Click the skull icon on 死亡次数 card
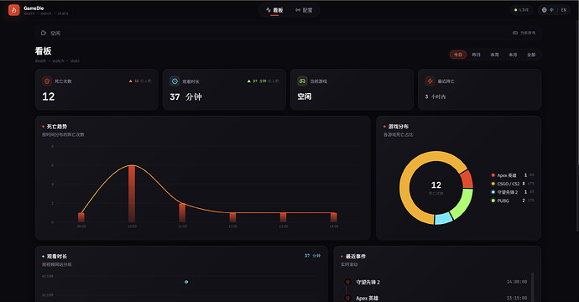This screenshot has height=302, width=579. (47, 81)
